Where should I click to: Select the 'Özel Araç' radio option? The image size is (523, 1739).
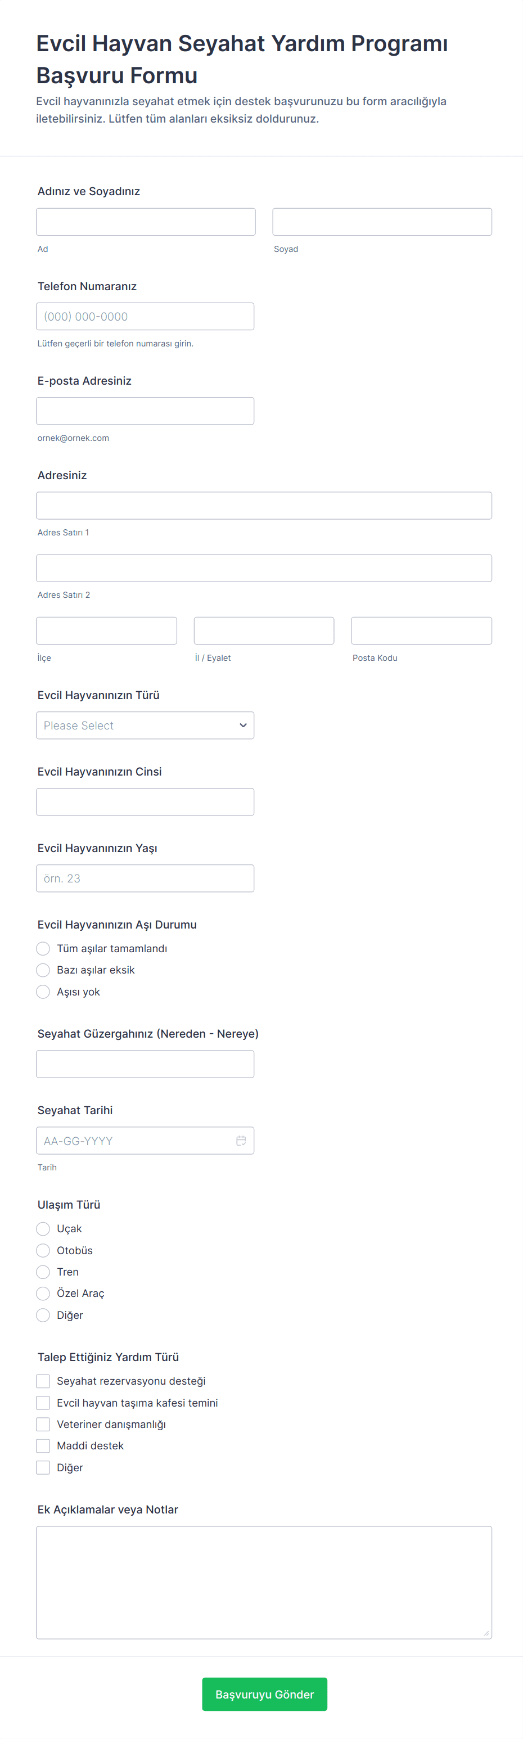coord(43,1294)
